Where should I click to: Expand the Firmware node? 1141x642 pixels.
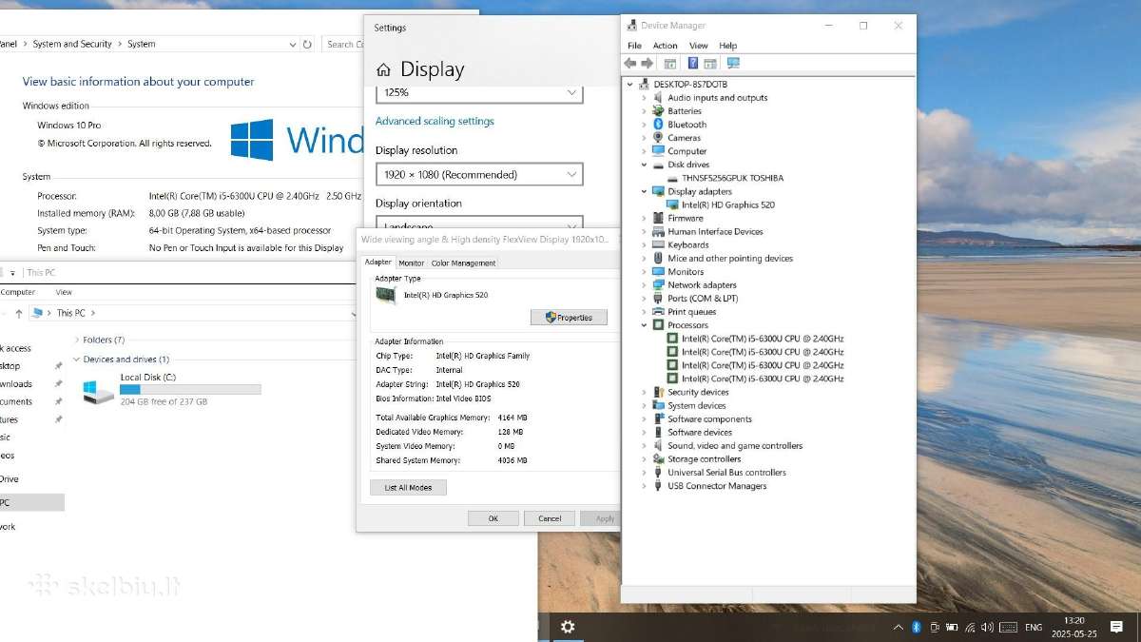point(644,219)
